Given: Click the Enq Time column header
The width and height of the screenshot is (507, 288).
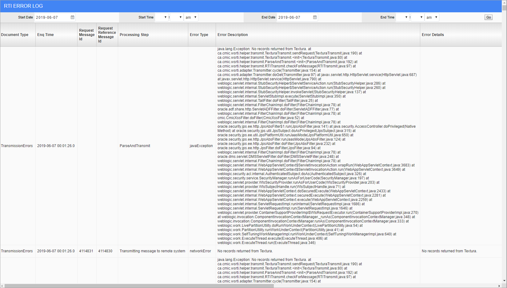Looking at the screenshot, I should click(x=56, y=35).
